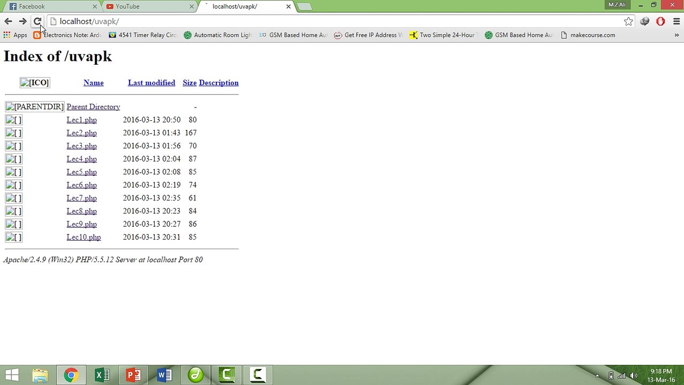
Task: Sort listing by Size column
Action: tap(189, 83)
